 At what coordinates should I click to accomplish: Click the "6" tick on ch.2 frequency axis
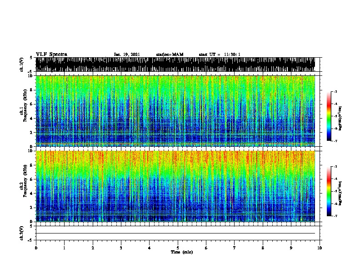[x=31, y=179]
